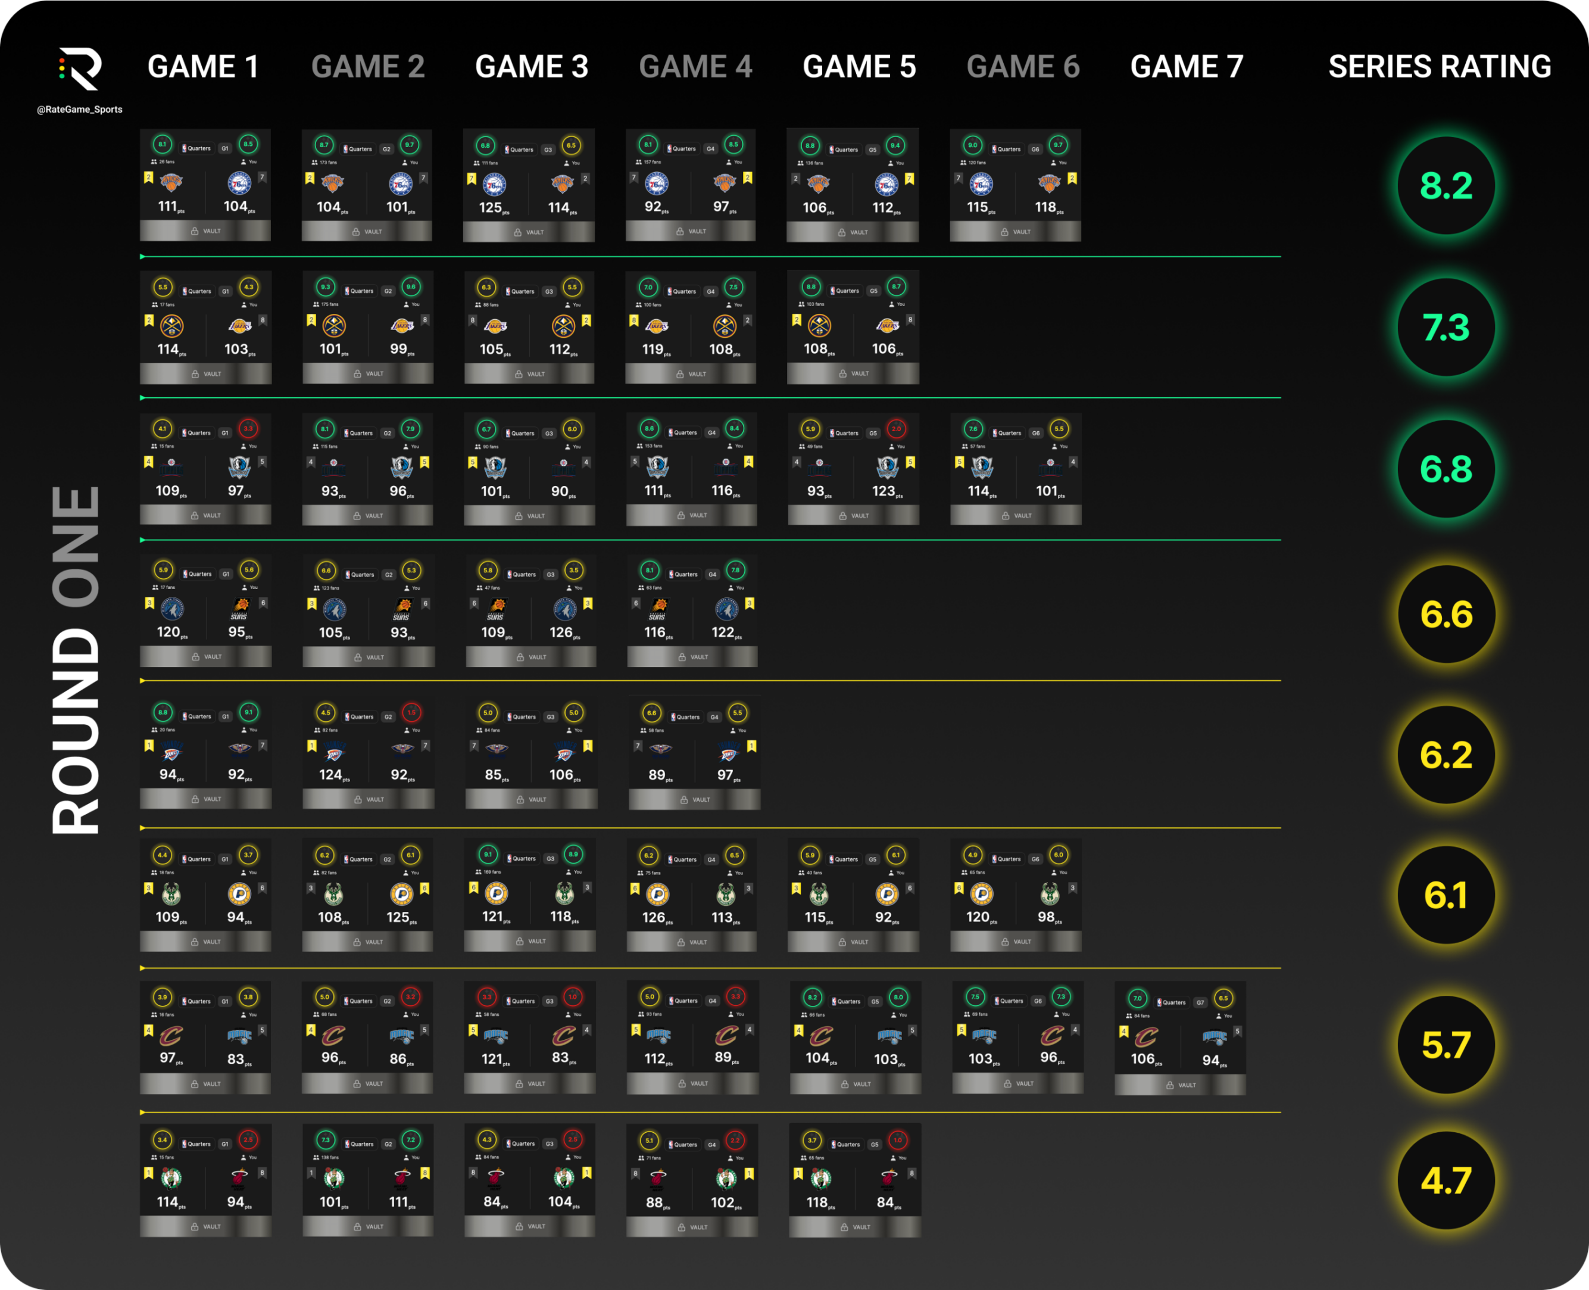This screenshot has width=1589, height=1290.
Task: Click the Celtics logo in the 118–84 game
Action: [x=821, y=1179]
